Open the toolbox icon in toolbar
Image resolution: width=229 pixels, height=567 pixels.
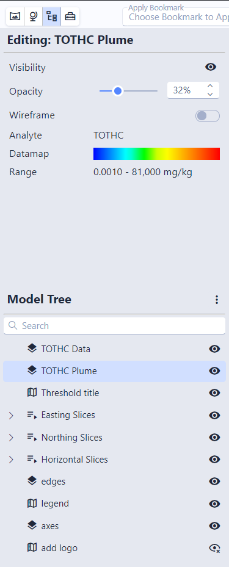coord(70,16)
